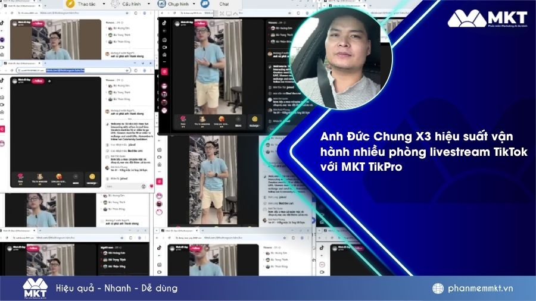This screenshot has width=536, height=301.
Task: Bookmark page via star in middle-left window
Action: pos(127,70)
